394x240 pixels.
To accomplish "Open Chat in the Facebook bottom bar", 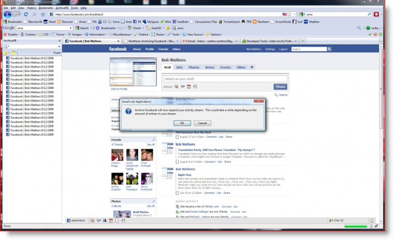I will pos(336,221).
